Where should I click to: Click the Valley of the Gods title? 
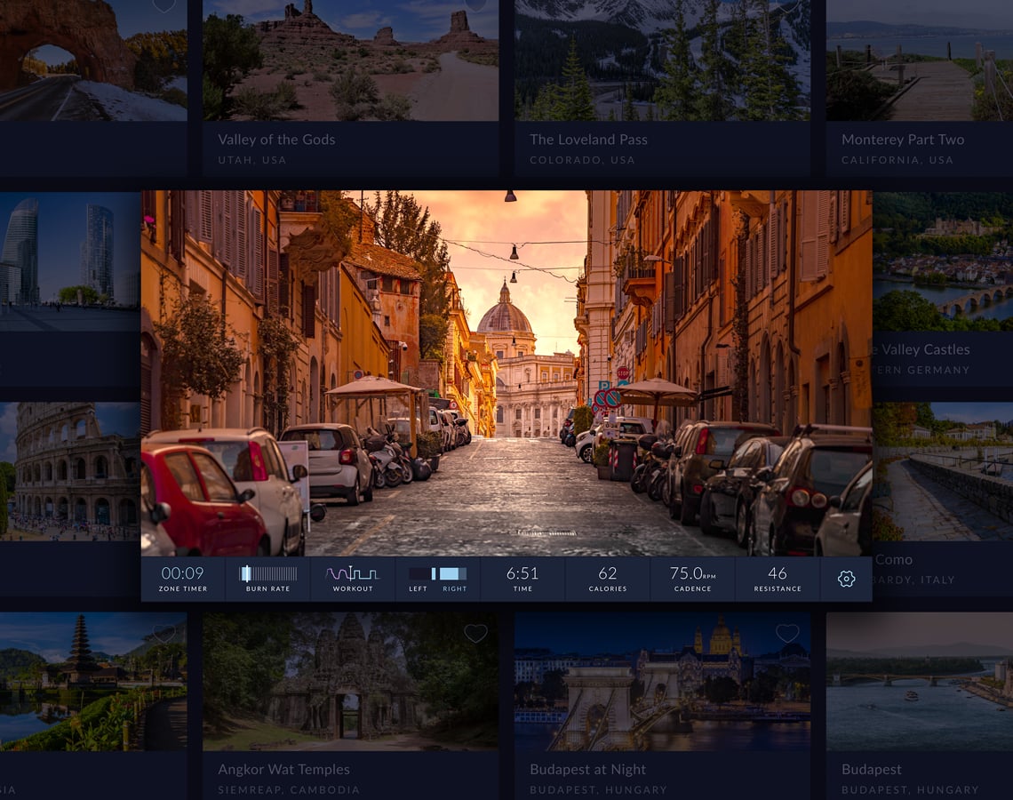(x=276, y=140)
